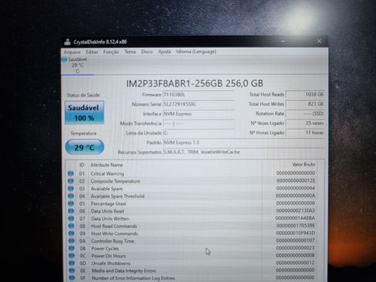Click the status circle next to Percentage Used
The image size is (376, 282).
(71, 204)
